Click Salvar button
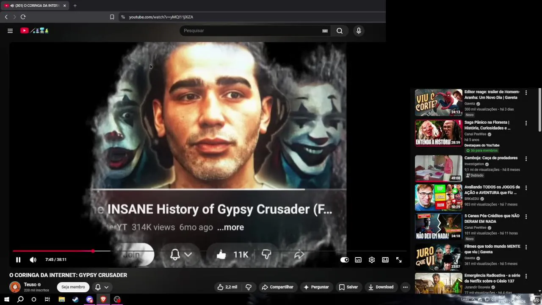Image resolution: width=542 pixels, height=305 pixels. pos(348,287)
